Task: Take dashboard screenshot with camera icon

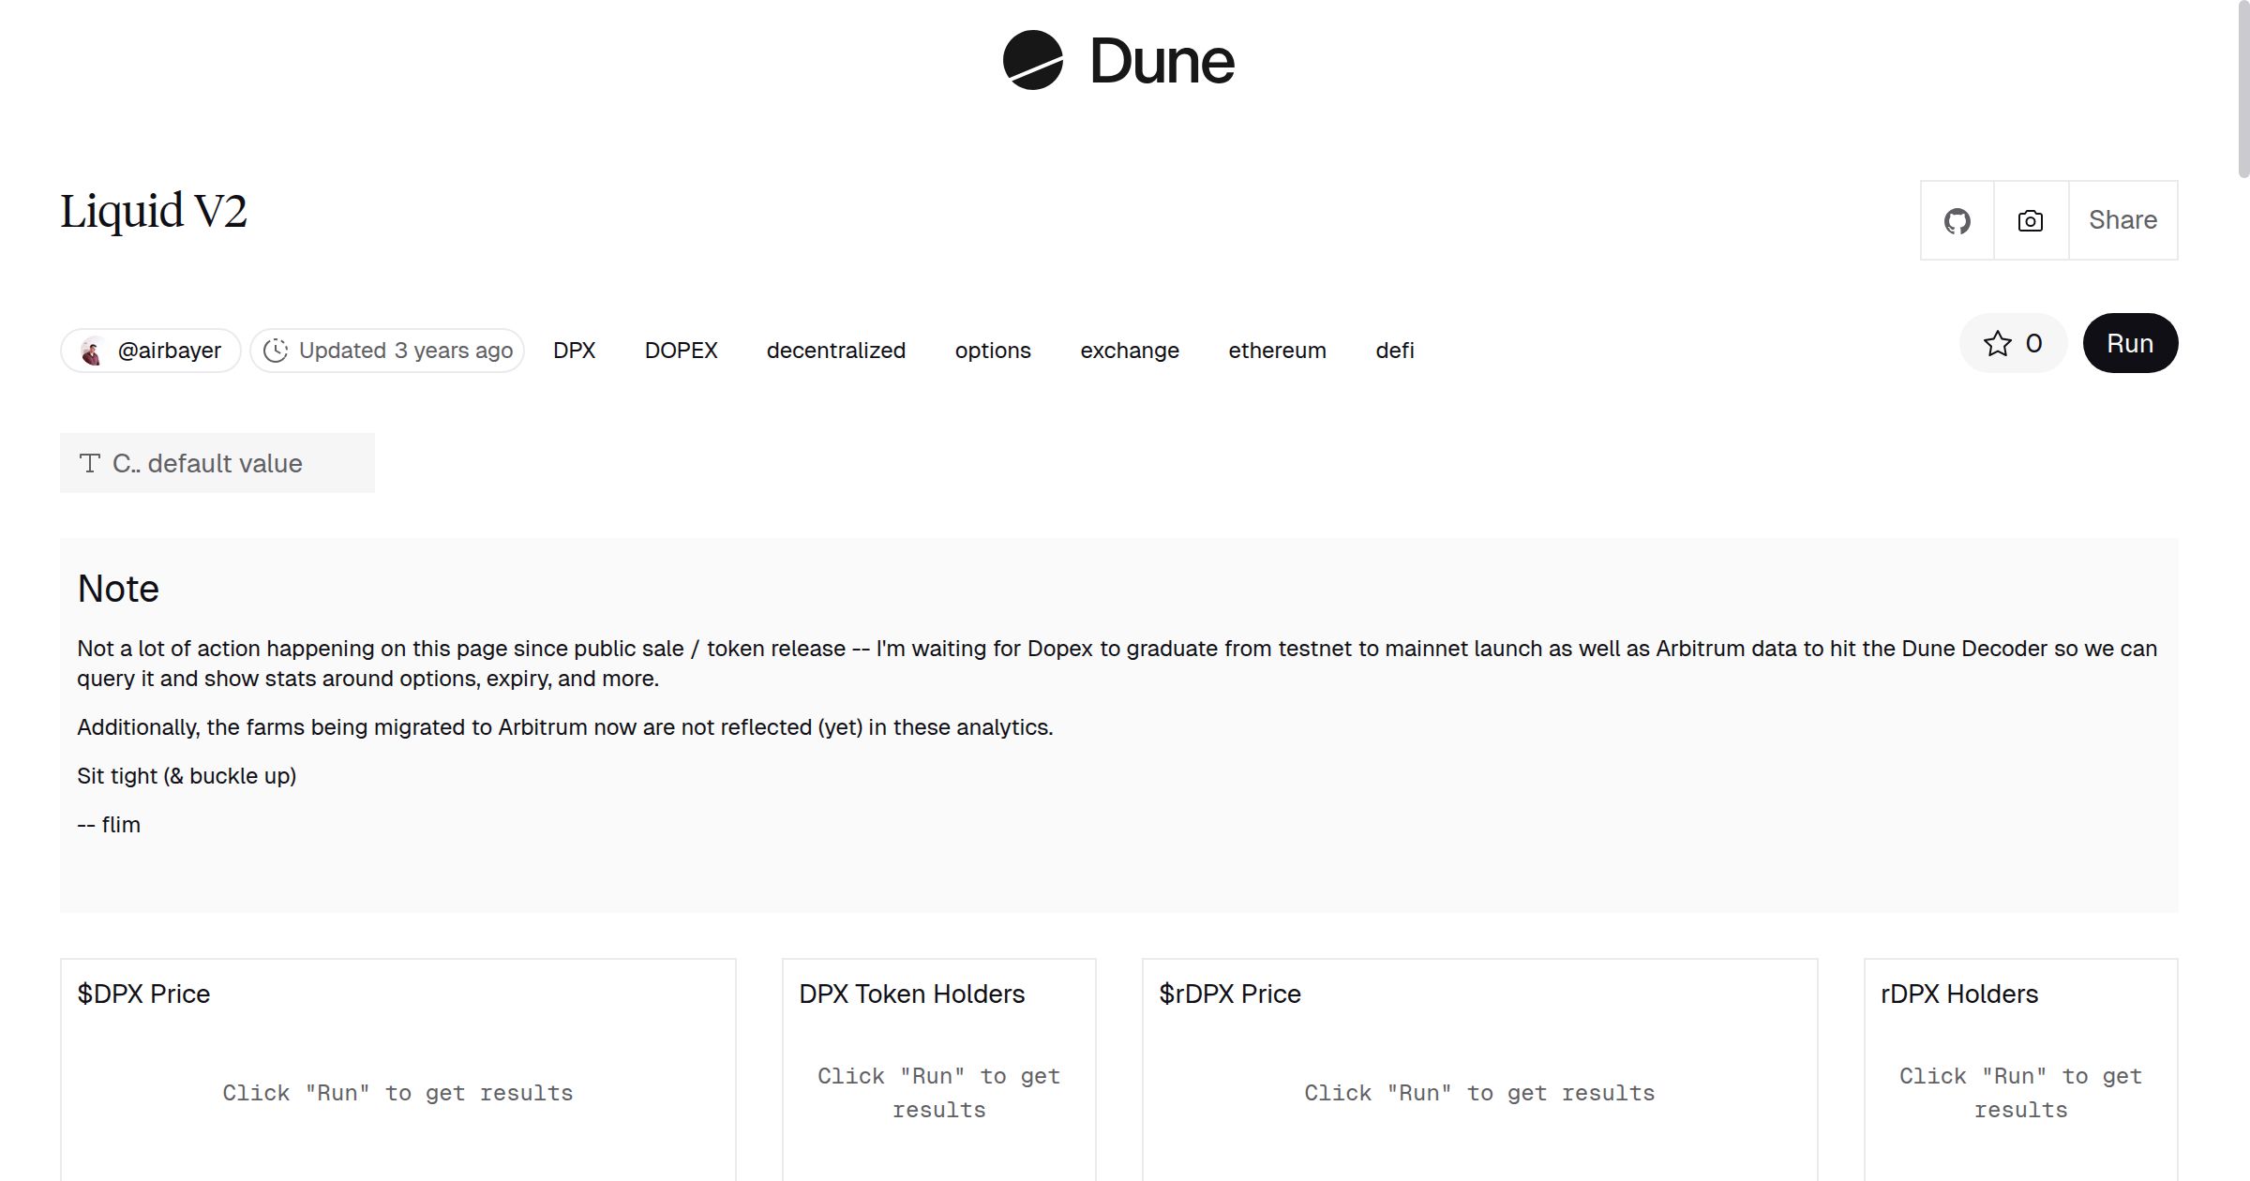Action: [2030, 221]
